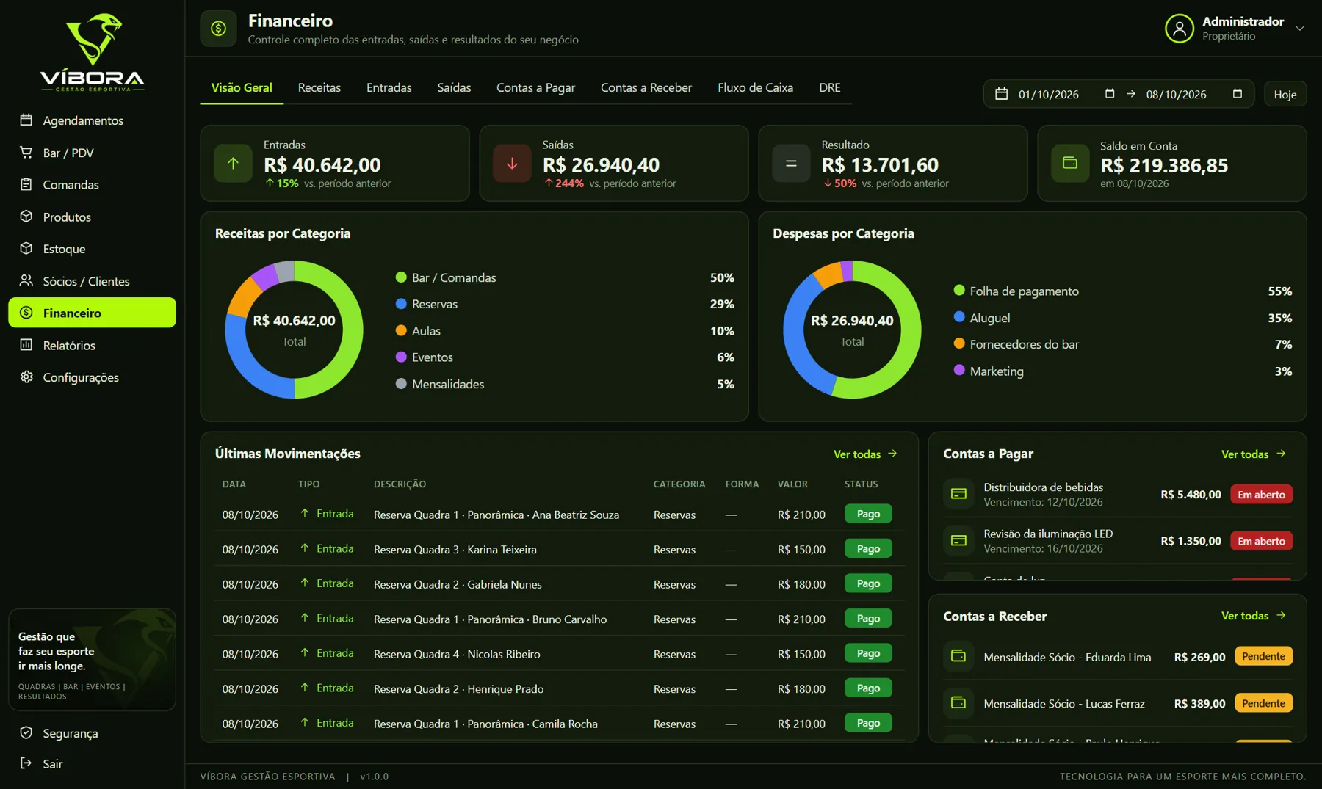Open the start date calendar picker
Screen dimensions: 1322x789
1109,93
